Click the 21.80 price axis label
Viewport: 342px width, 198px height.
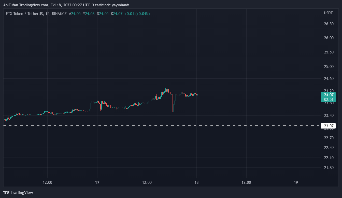point(329,168)
